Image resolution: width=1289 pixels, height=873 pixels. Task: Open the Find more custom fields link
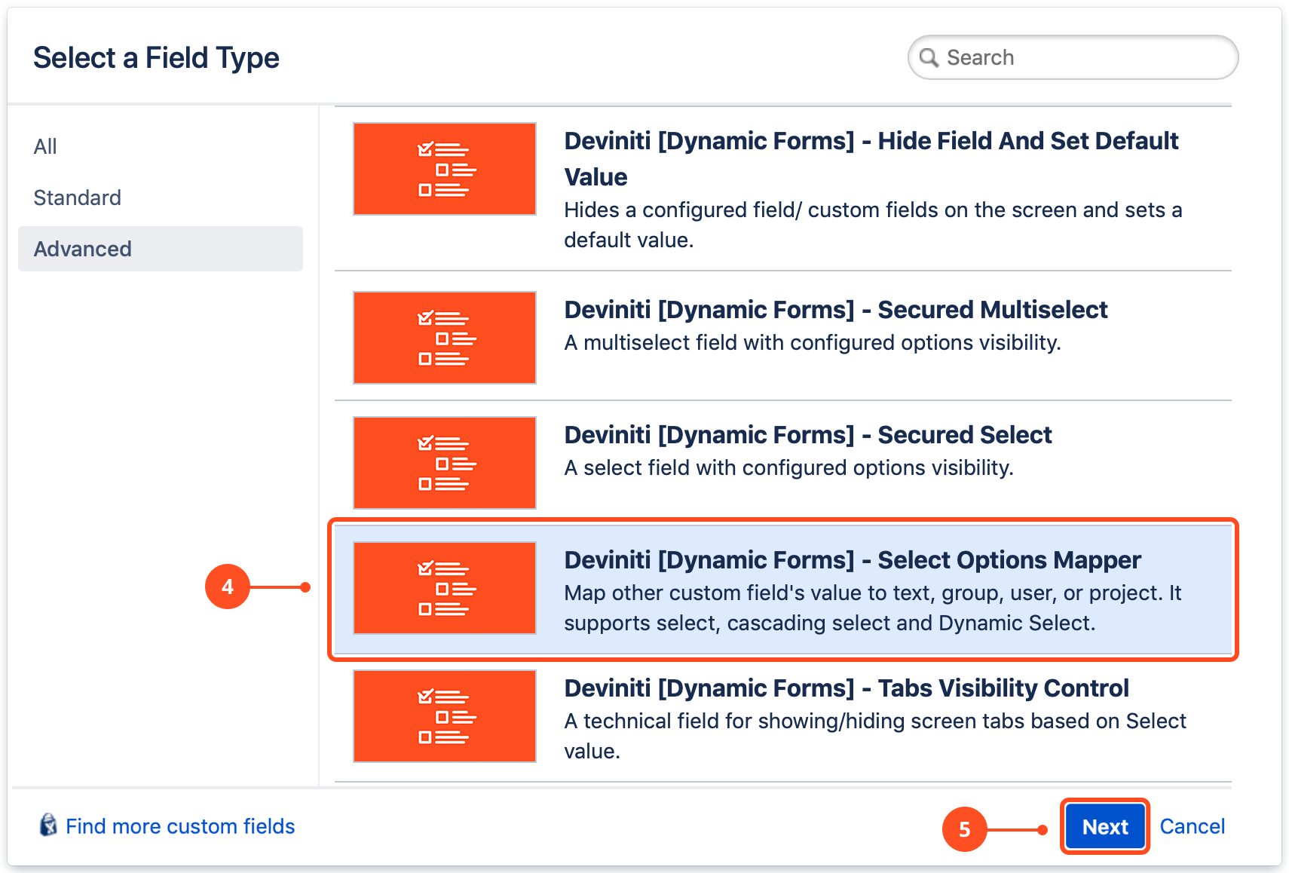click(180, 826)
